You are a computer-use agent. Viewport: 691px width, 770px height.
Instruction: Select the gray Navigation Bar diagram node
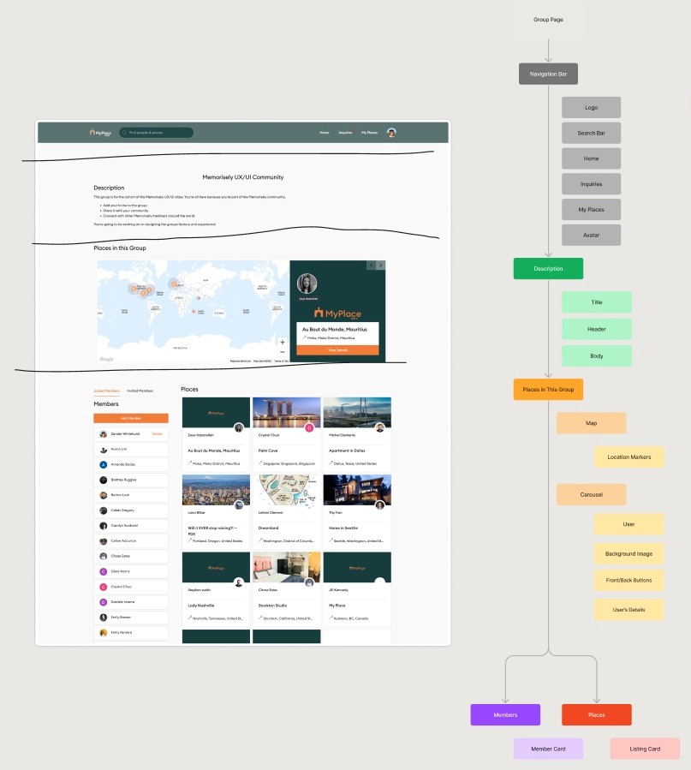pos(548,75)
